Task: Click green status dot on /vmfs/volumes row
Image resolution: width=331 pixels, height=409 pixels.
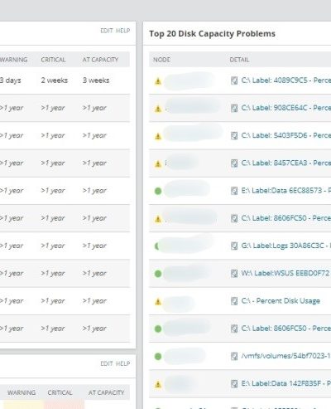Action: [158, 357]
